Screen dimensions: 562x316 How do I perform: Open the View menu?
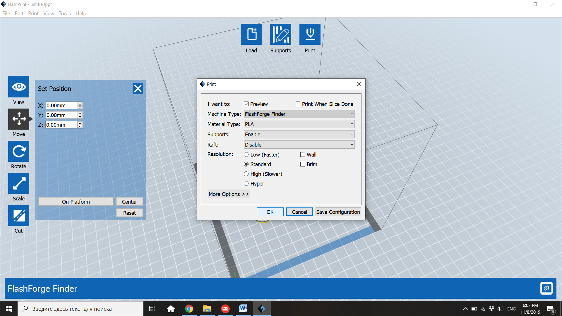[x=49, y=13]
